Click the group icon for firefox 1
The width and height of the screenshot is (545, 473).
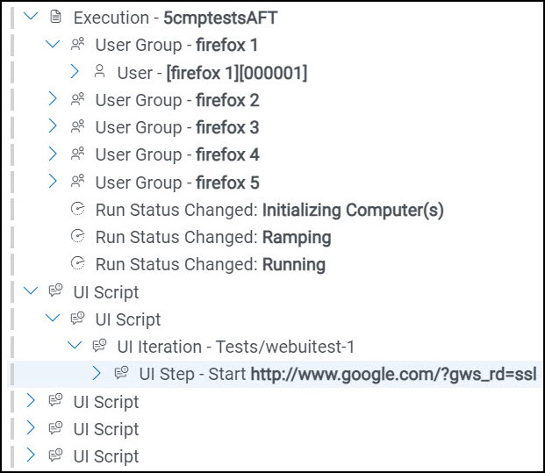tap(78, 44)
